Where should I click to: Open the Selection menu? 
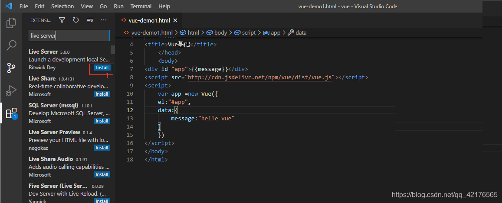[x=62, y=6]
